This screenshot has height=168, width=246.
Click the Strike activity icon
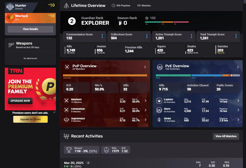[159, 120]
